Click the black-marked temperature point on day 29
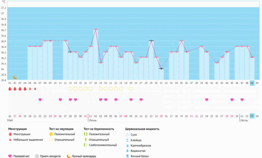The image size is (262, 158). (x=151, y=41)
